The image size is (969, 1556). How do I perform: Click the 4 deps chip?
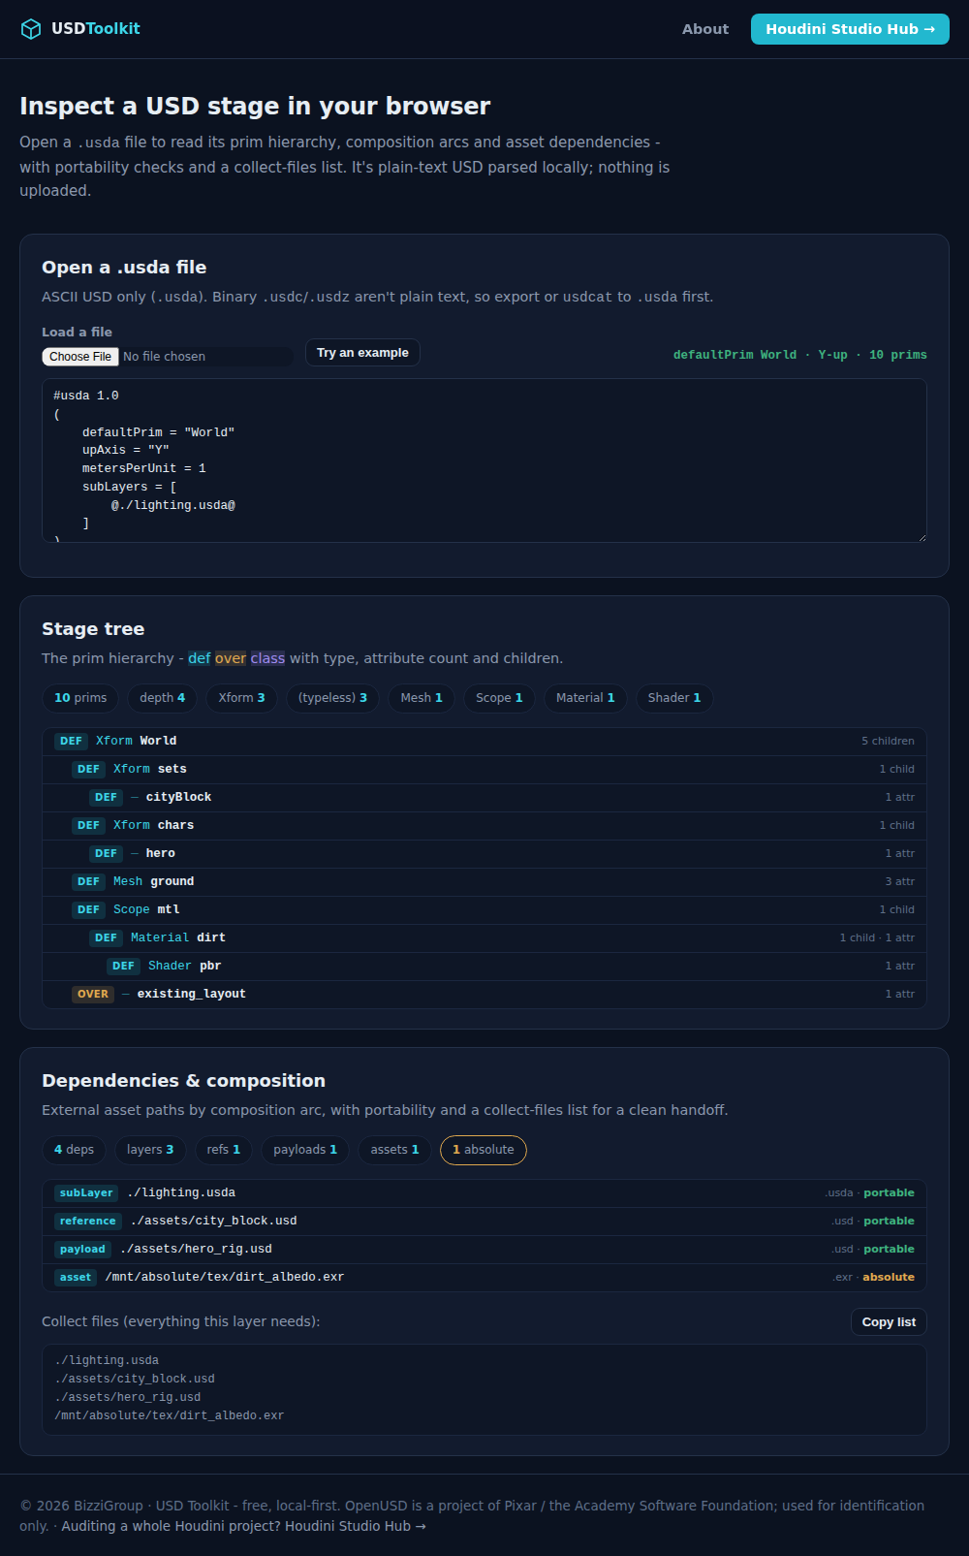[x=75, y=1150]
